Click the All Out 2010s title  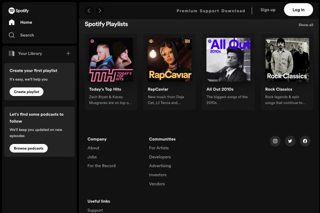pyautogui.click(x=220, y=89)
